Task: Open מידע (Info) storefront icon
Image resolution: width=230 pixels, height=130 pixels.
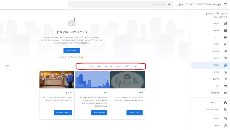Action: pos(225,37)
